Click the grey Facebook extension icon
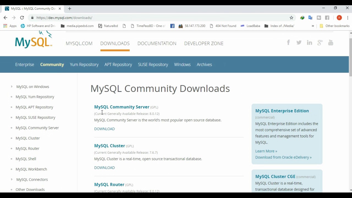 click(x=327, y=18)
